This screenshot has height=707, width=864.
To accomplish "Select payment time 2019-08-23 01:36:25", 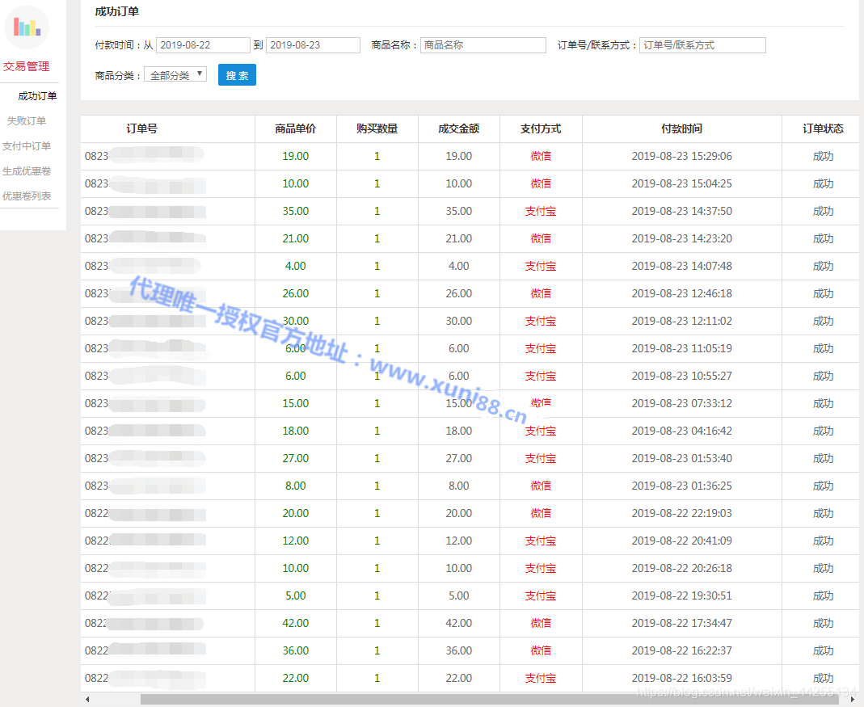I will click(681, 486).
